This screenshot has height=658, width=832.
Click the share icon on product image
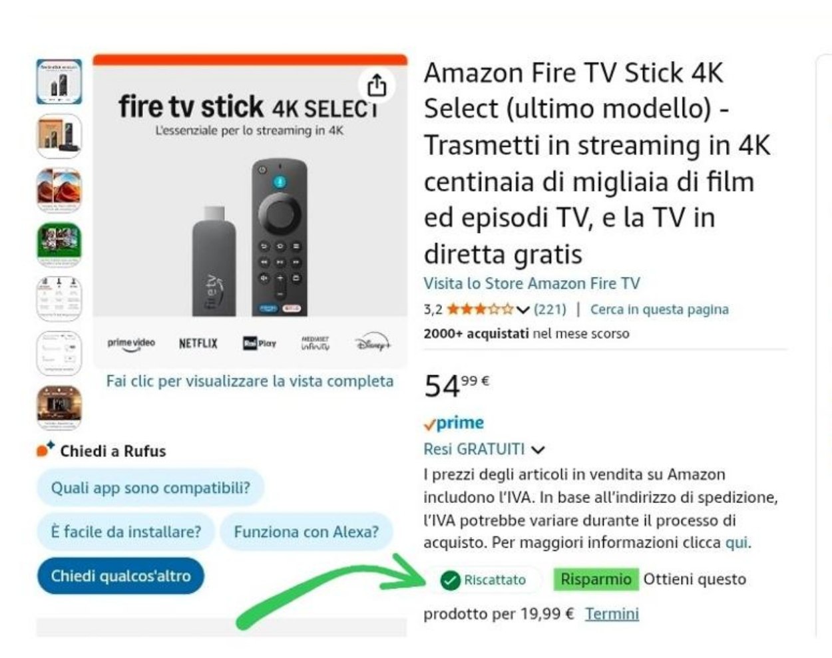377,85
